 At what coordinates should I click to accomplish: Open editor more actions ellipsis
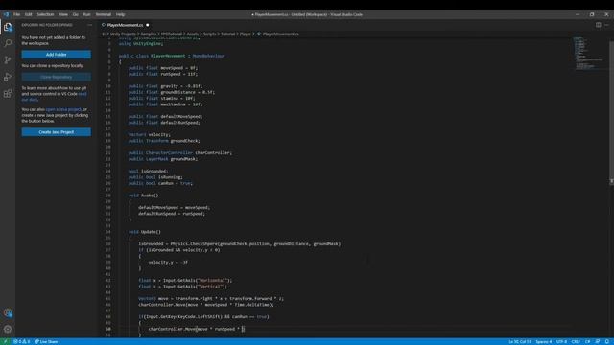(606, 25)
